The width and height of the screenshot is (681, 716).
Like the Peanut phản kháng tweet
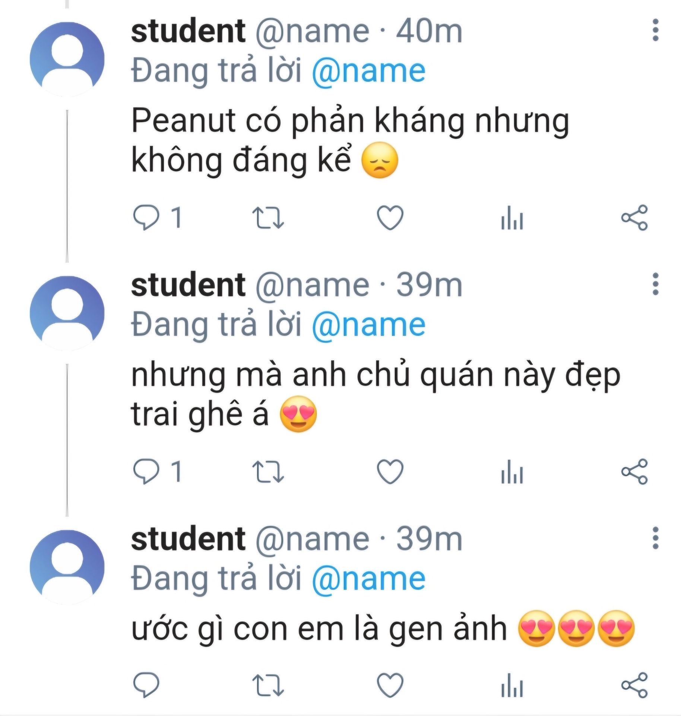pyautogui.click(x=390, y=217)
